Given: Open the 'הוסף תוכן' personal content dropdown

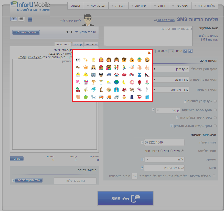Looking at the screenshot, I should (x=171, y=69).
